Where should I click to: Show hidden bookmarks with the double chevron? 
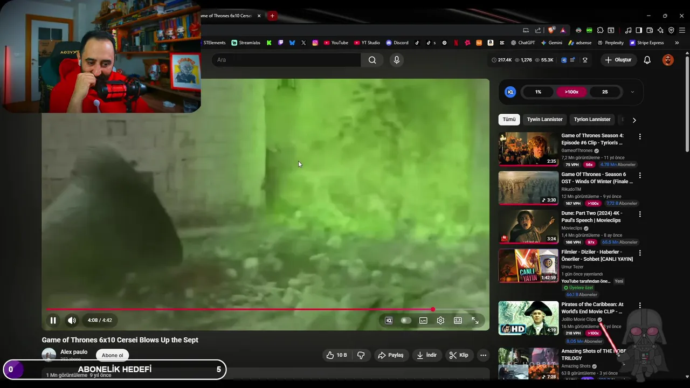coord(677,43)
